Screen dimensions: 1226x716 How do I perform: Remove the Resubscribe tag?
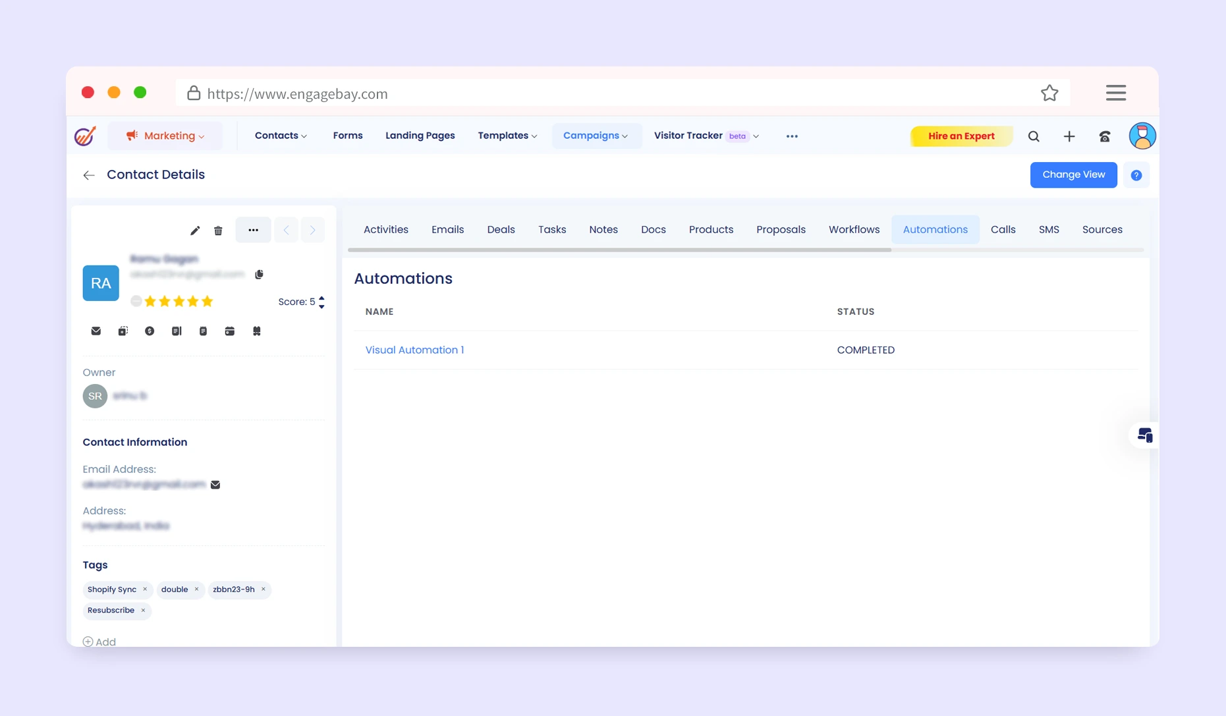click(x=143, y=610)
